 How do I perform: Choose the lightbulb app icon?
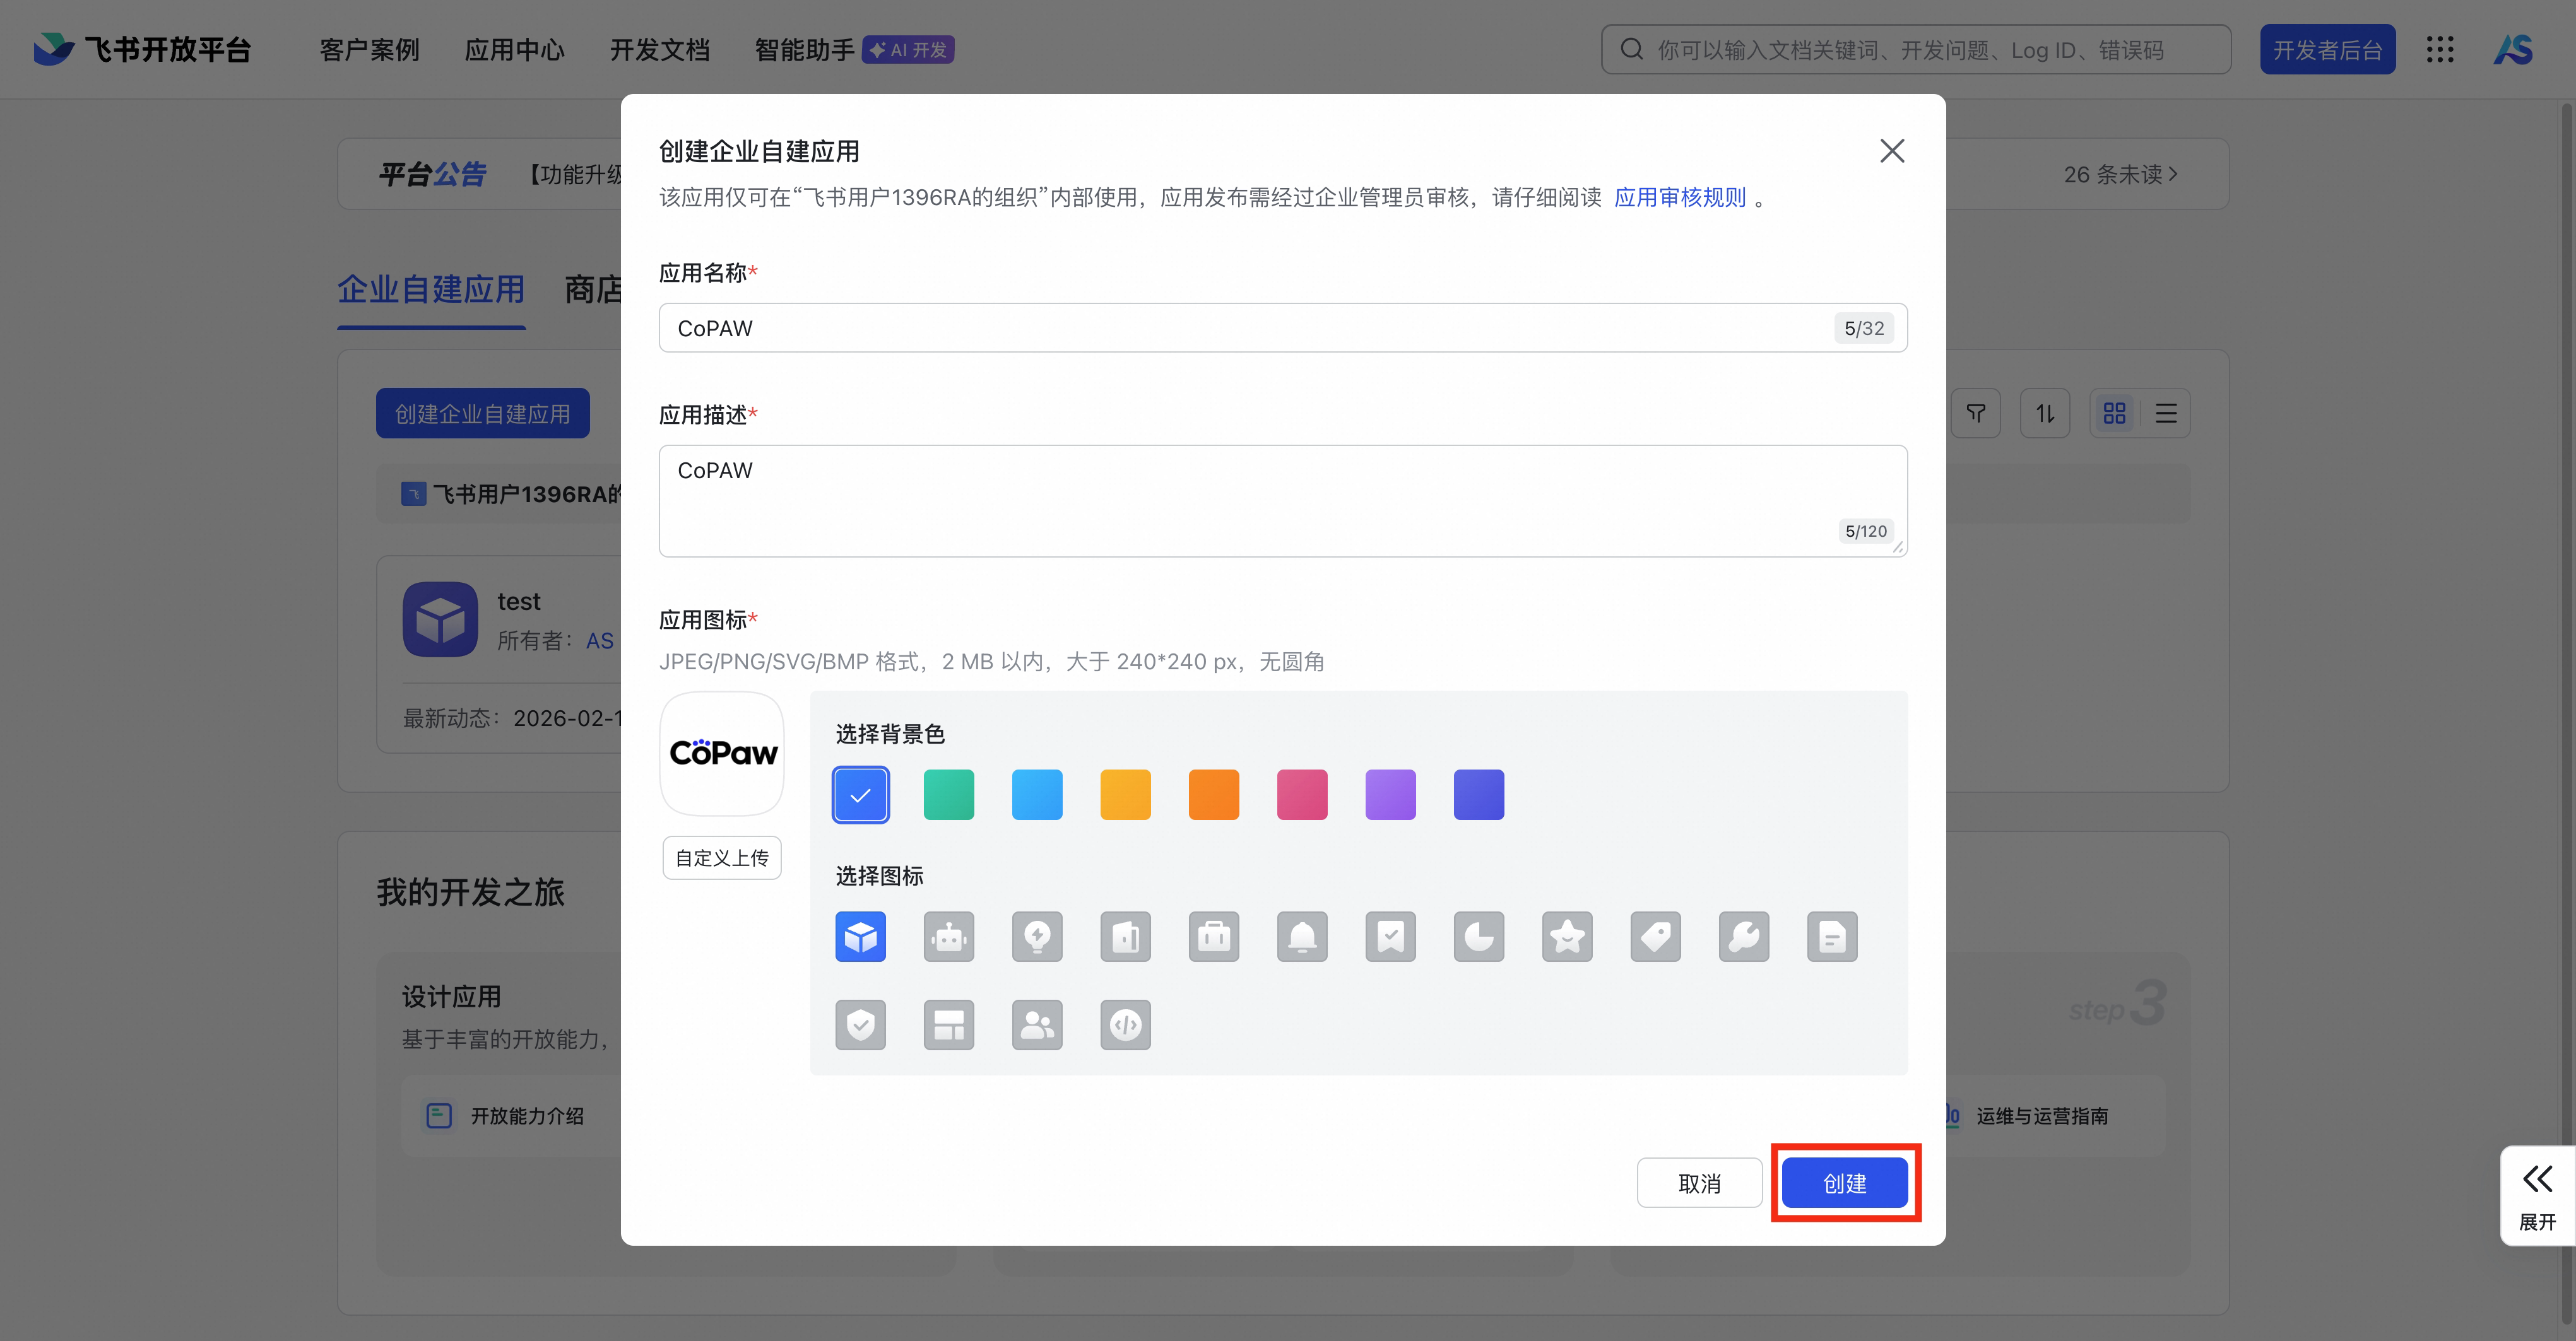(1037, 936)
